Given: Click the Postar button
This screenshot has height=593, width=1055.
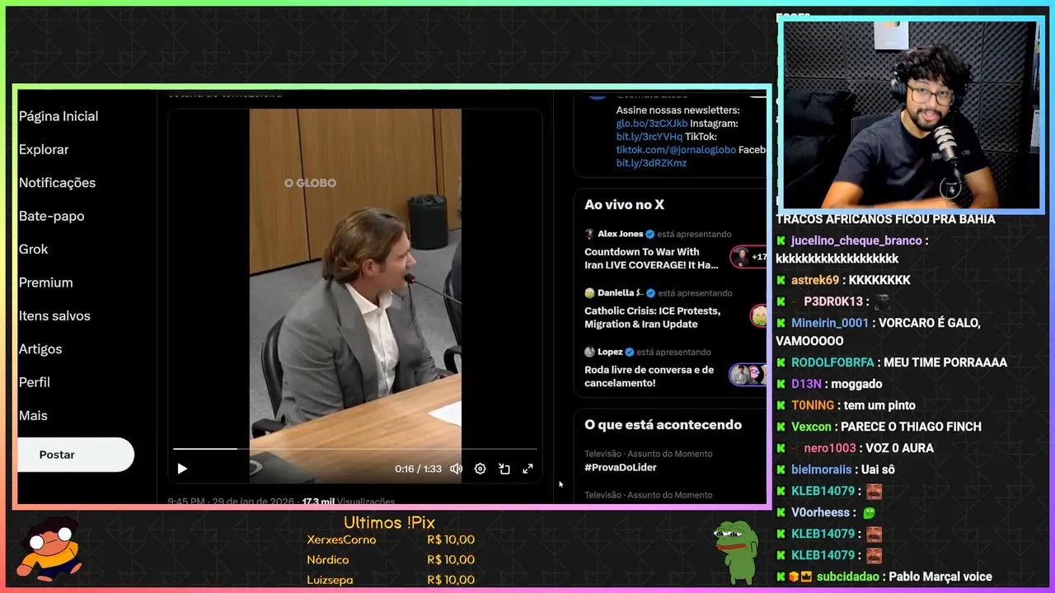Looking at the screenshot, I should pyautogui.click(x=75, y=455).
